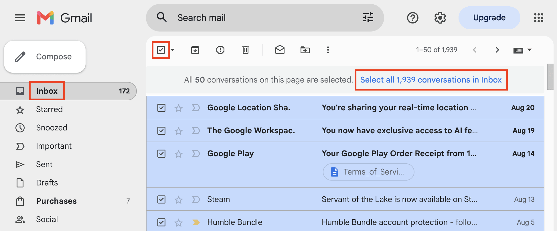Open Settings gear icon
The height and width of the screenshot is (231, 557).
coord(440,18)
